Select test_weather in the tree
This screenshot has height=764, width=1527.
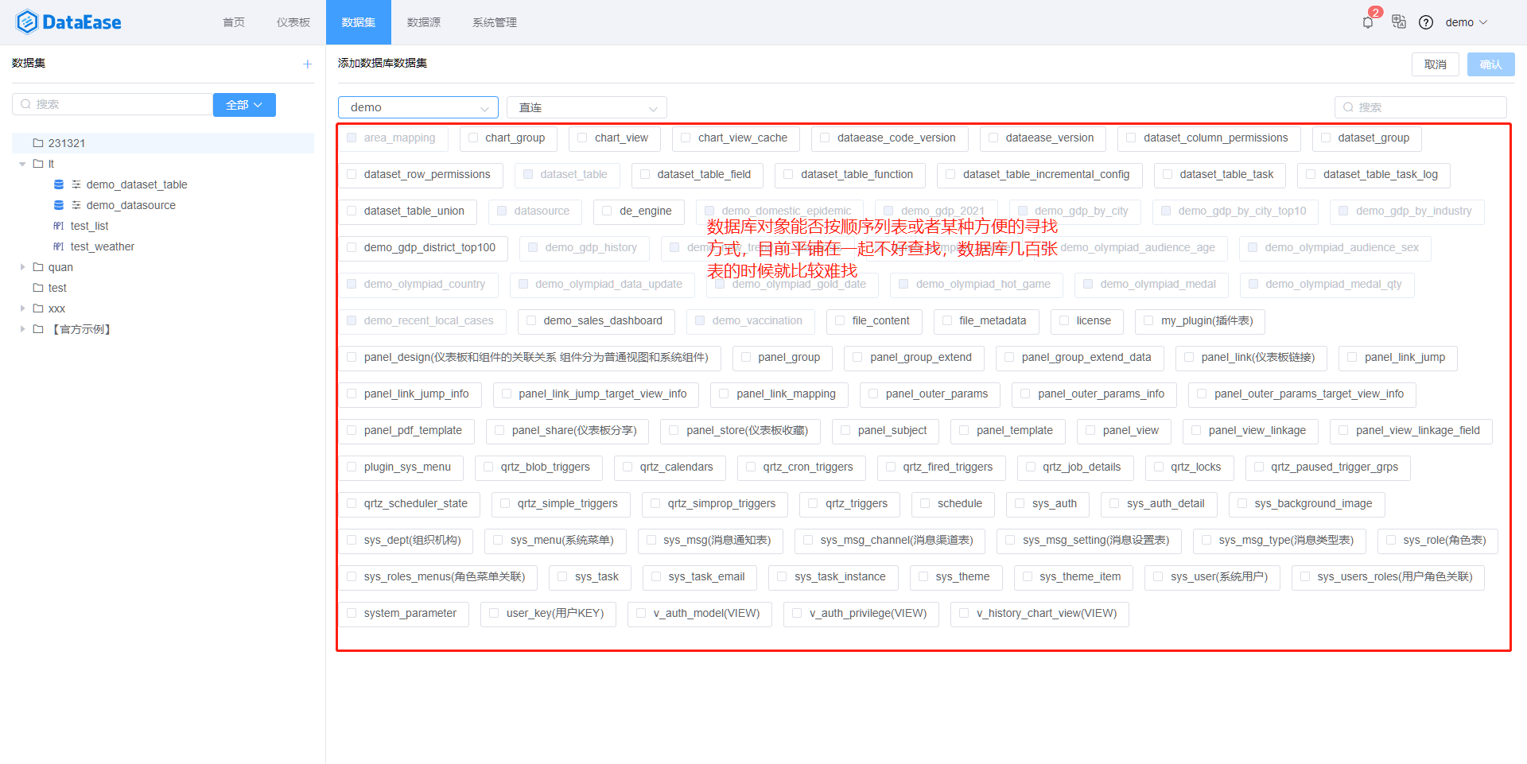(103, 246)
